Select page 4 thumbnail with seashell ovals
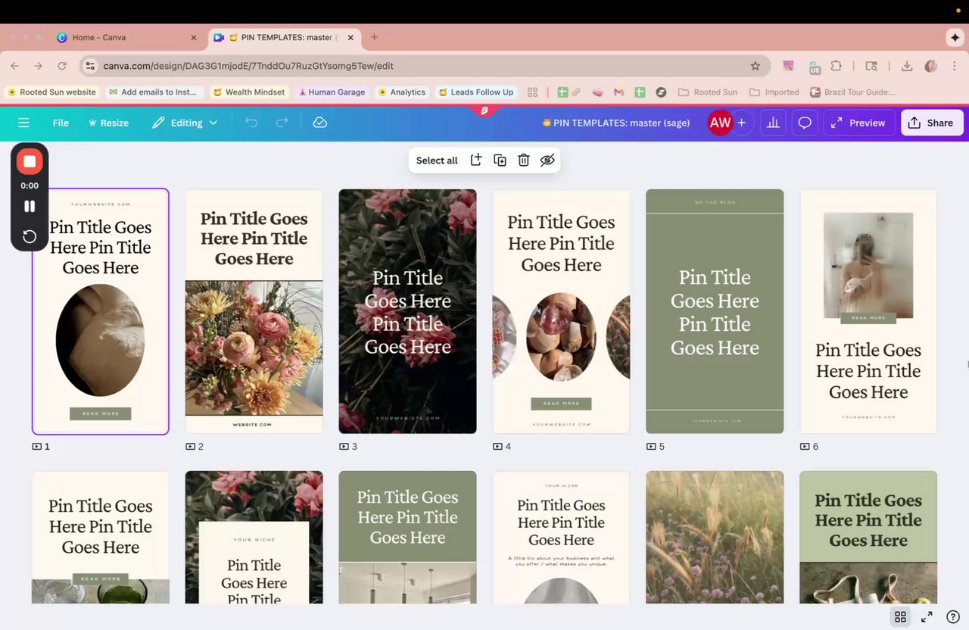The image size is (969, 630). [561, 311]
